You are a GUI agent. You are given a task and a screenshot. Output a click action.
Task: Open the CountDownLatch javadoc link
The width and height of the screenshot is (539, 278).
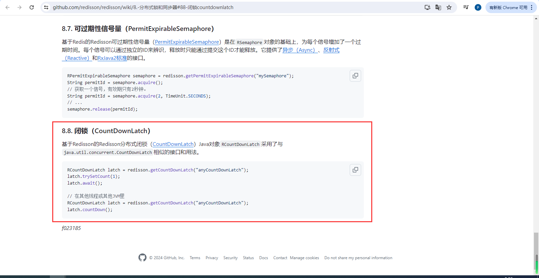[173, 144]
